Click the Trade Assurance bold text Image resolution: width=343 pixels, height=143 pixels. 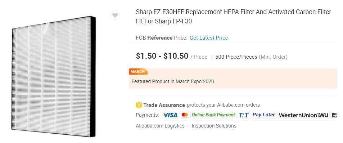[x=164, y=105]
